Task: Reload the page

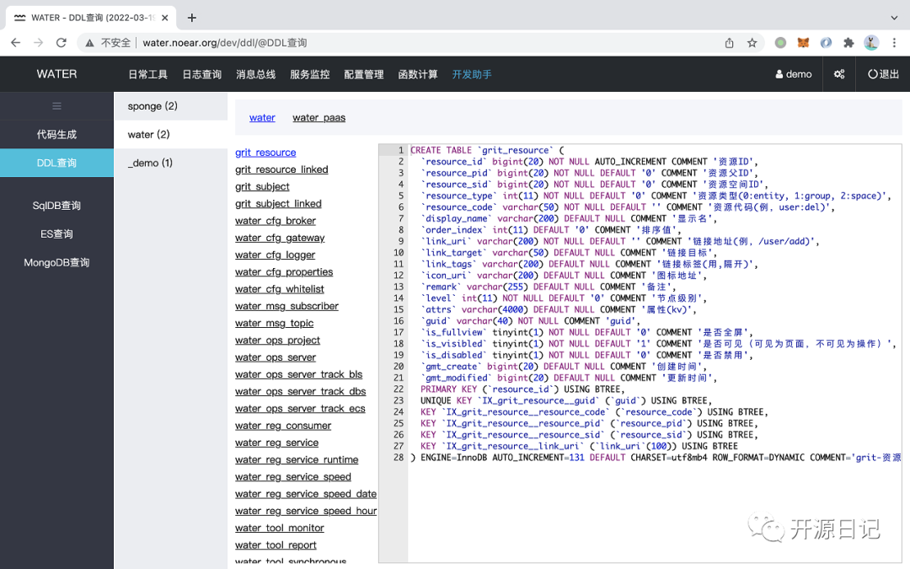Action: [61, 42]
